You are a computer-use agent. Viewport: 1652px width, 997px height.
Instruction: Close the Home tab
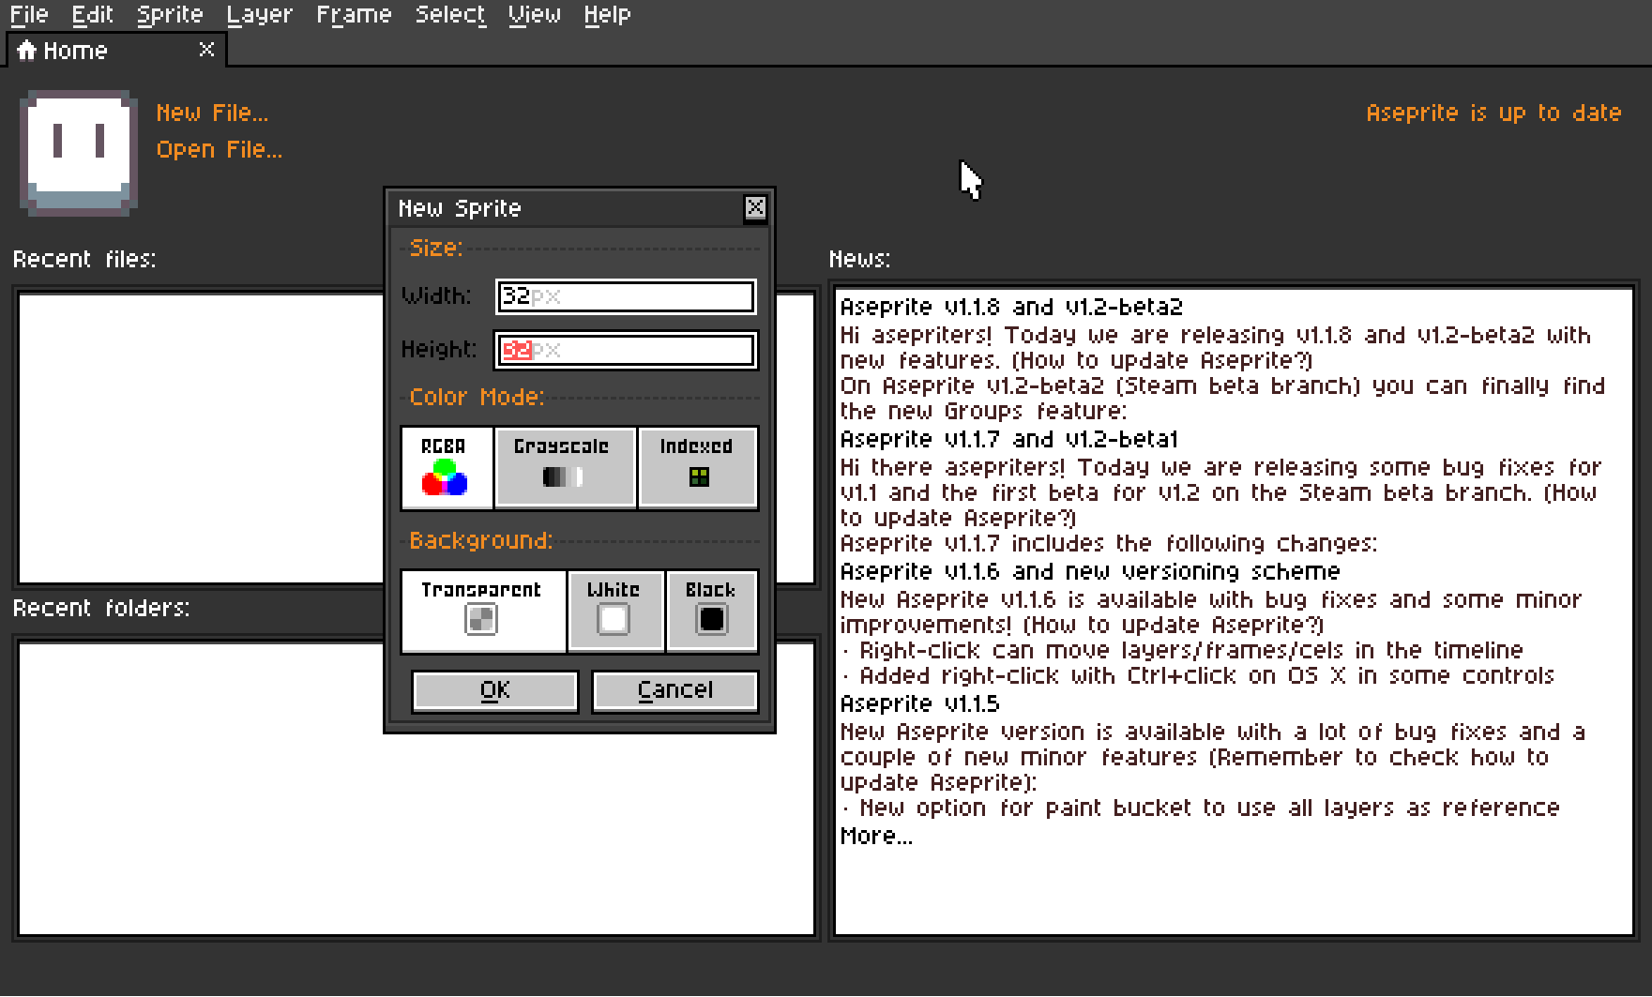(x=206, y=50)
